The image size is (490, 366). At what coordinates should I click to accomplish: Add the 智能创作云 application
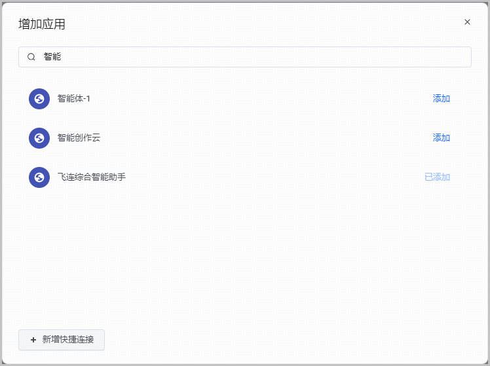pos(442,137)
